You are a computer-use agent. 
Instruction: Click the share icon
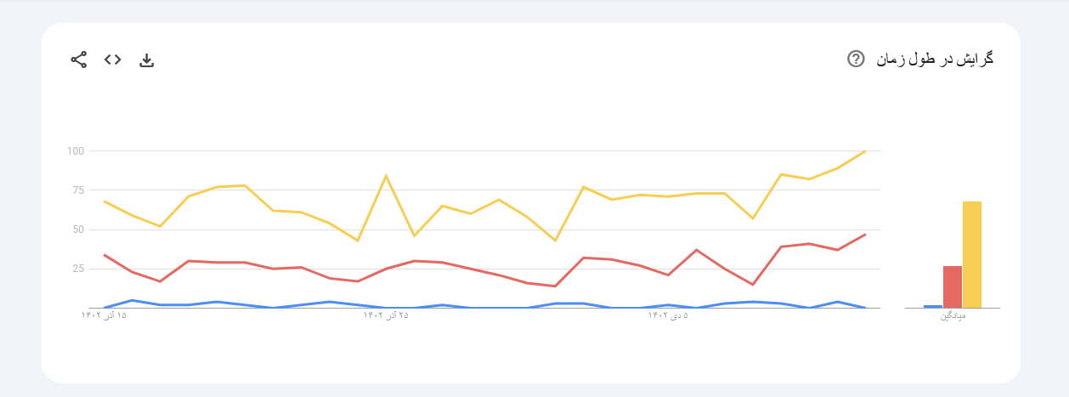79,60
